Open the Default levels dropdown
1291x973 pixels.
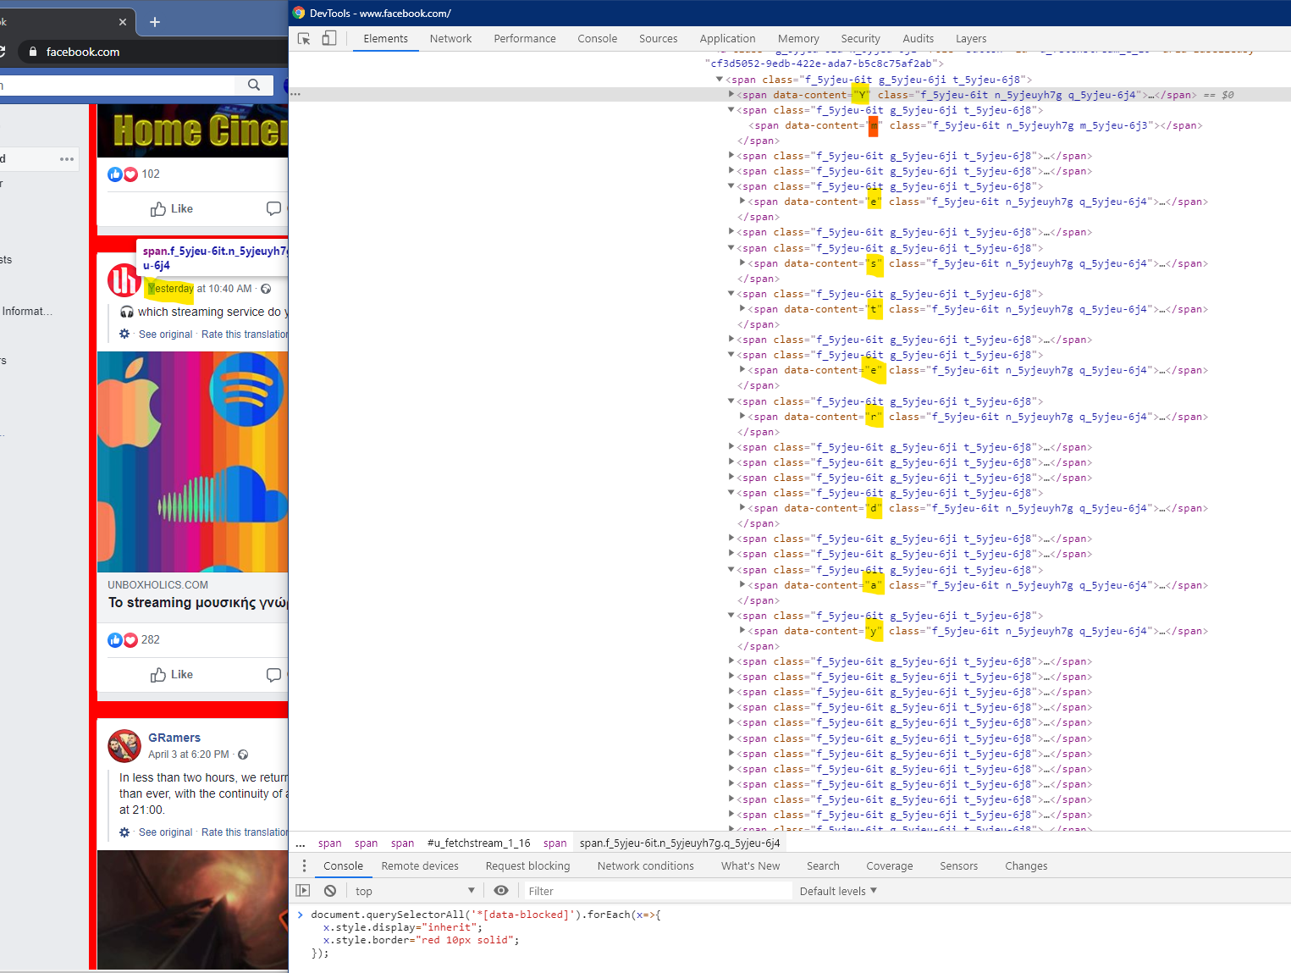point(836,890)
